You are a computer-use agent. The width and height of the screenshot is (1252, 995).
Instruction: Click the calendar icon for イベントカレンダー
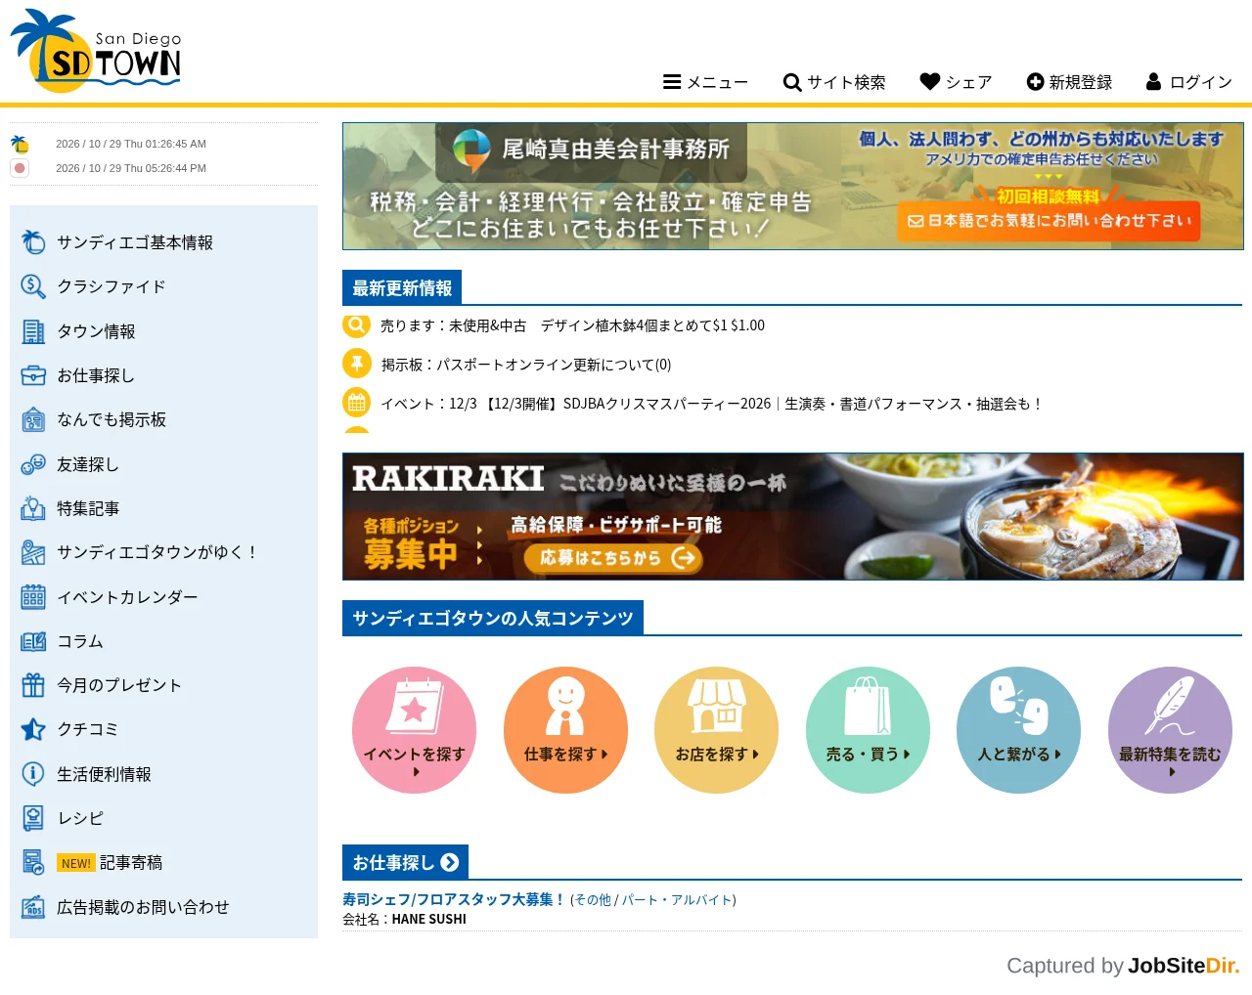point(33,597)
